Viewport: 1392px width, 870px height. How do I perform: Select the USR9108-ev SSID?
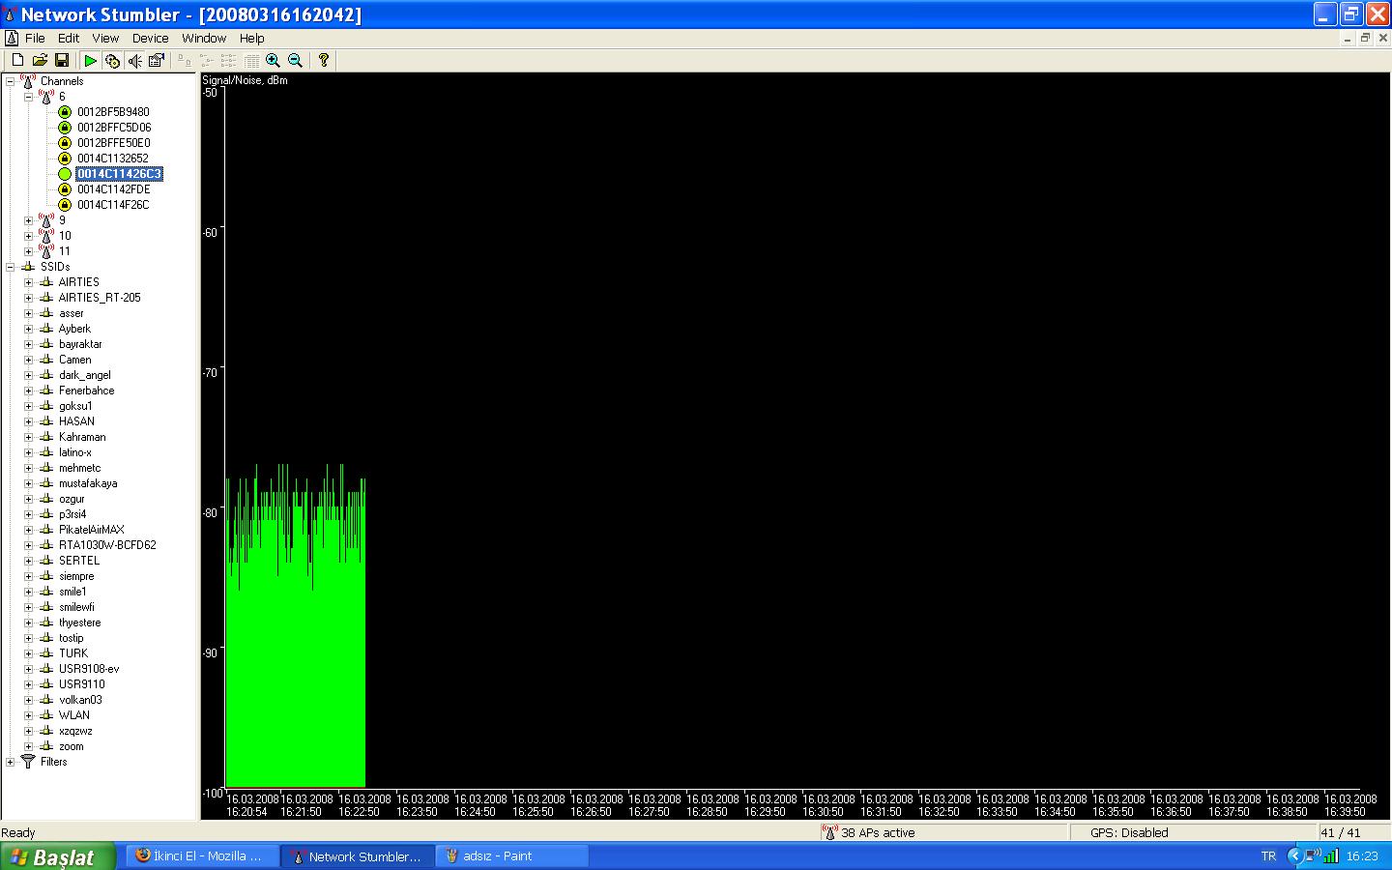tap(89, 669)
